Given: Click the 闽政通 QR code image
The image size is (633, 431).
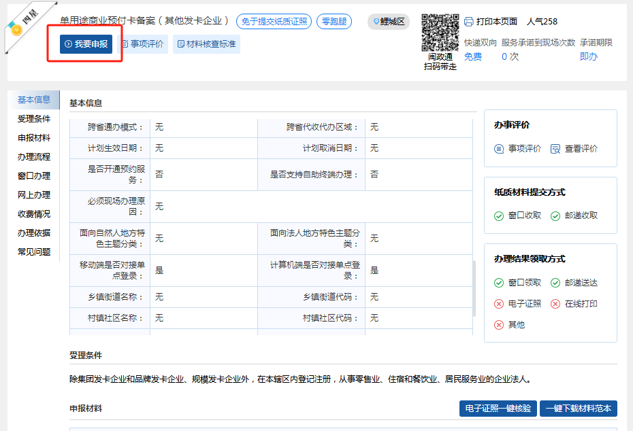Looking at the screenshot, I should (440, 33).
